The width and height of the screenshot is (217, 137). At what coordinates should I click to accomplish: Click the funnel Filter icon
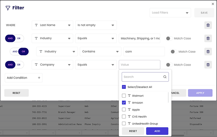pos(8,8)
